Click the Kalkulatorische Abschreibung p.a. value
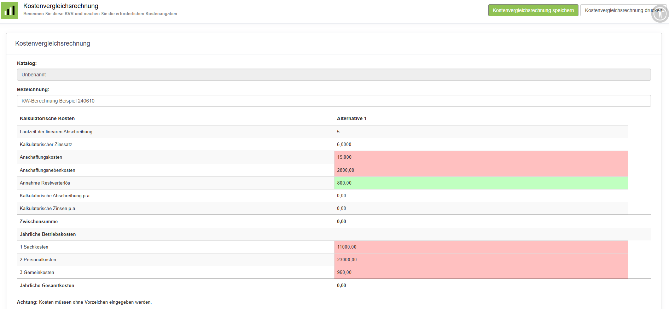 click(341, 196)
